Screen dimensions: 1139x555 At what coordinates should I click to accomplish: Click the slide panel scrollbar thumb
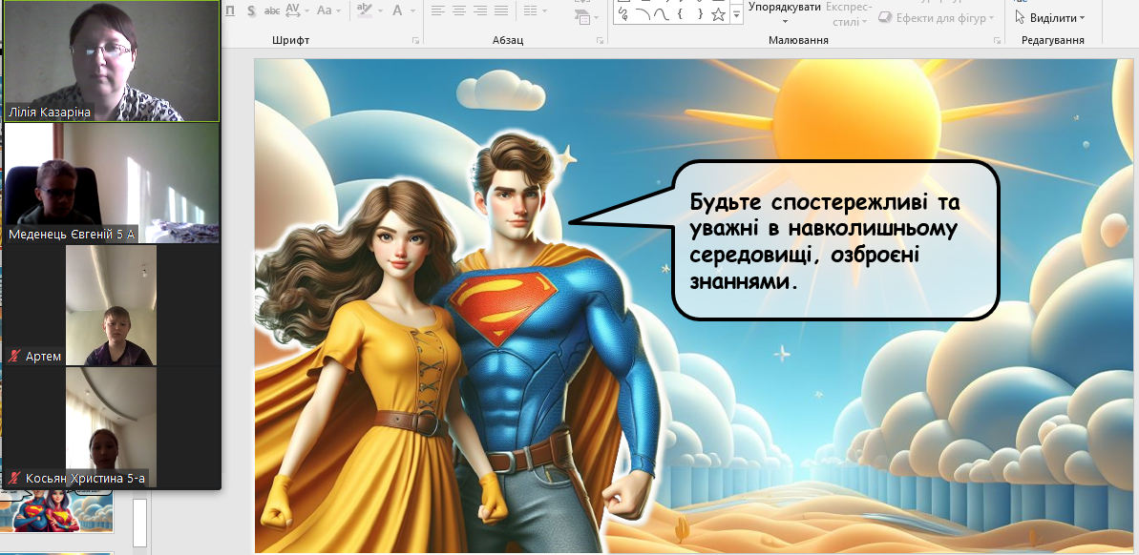(140, 522)
